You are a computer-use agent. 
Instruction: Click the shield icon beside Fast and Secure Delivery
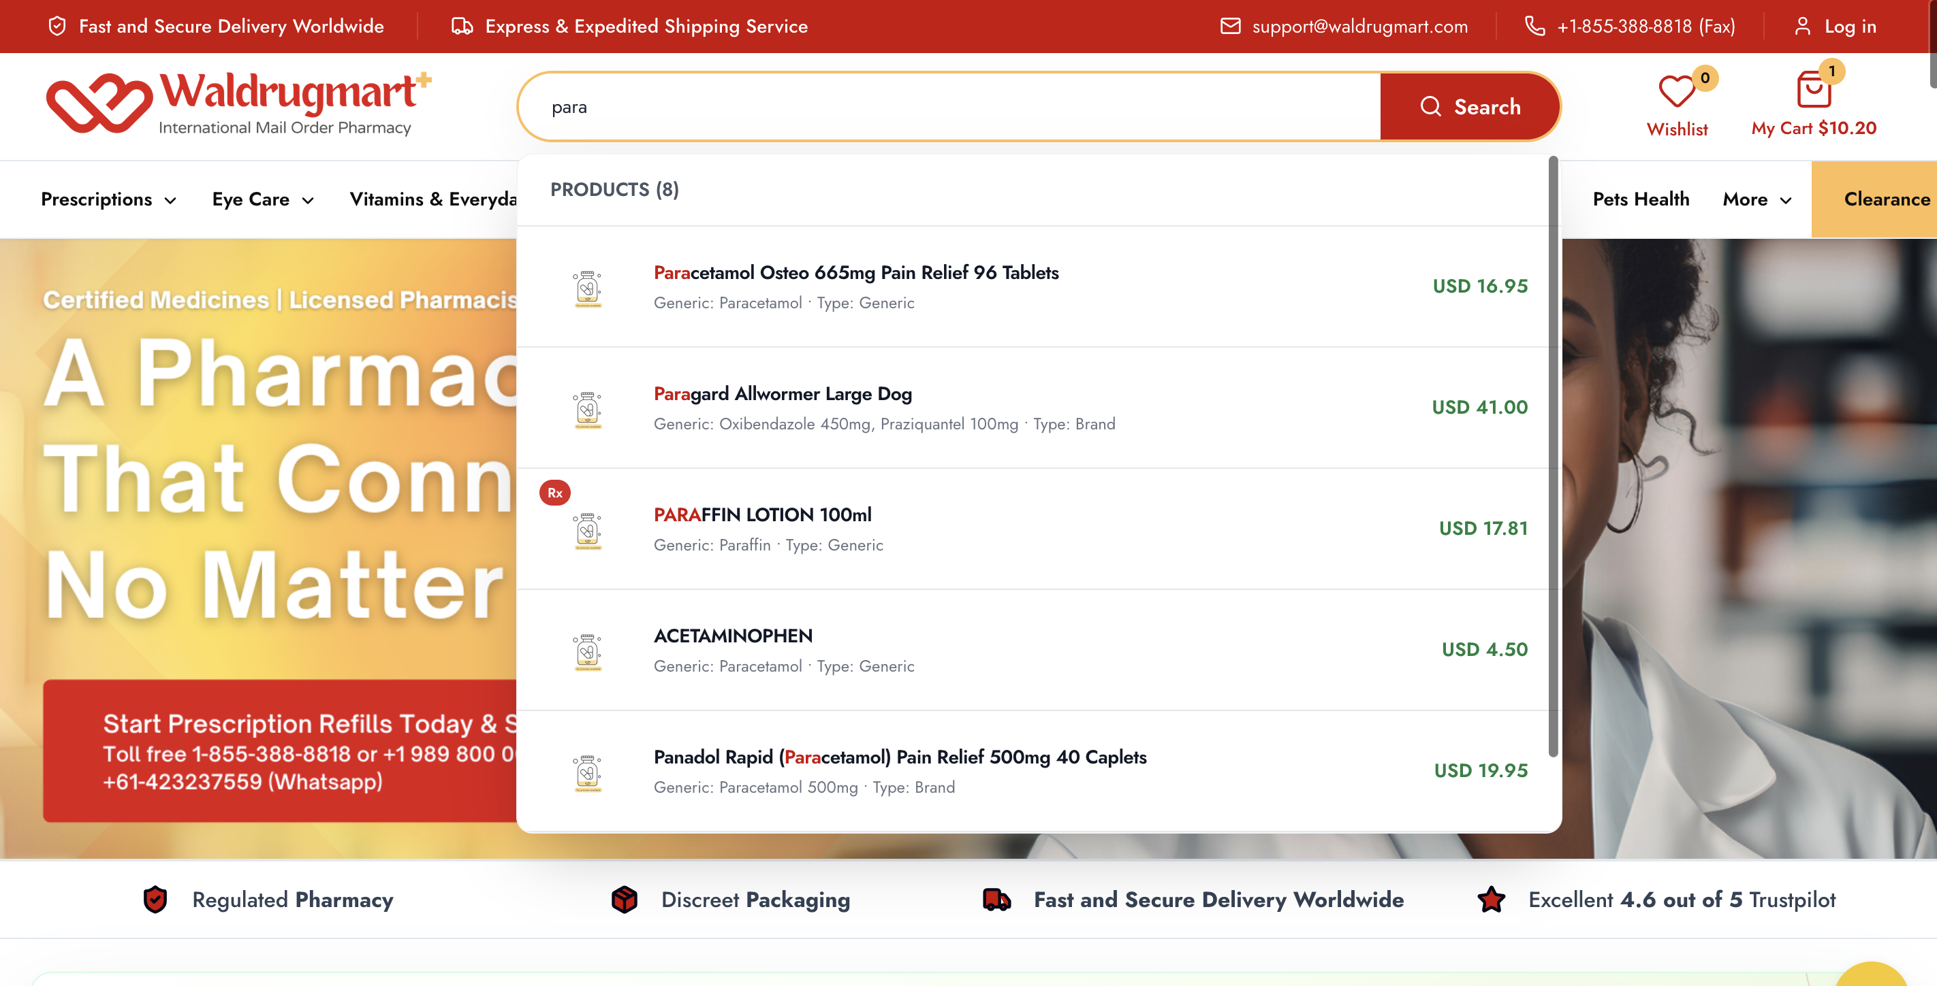click(x=57, y=27)
